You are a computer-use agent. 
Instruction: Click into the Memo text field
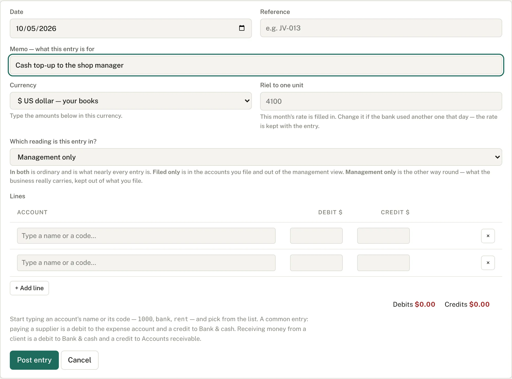[256, 65]
